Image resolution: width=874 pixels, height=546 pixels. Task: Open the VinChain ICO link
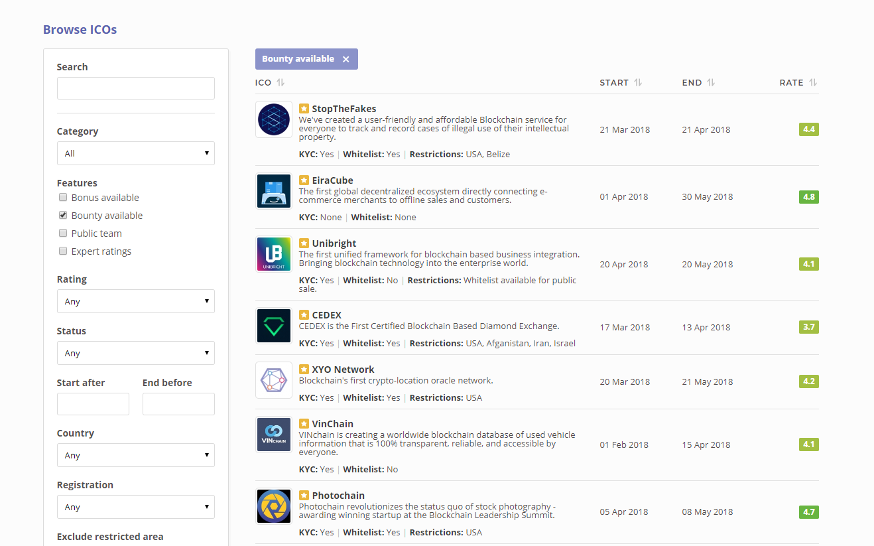[333, 424]
